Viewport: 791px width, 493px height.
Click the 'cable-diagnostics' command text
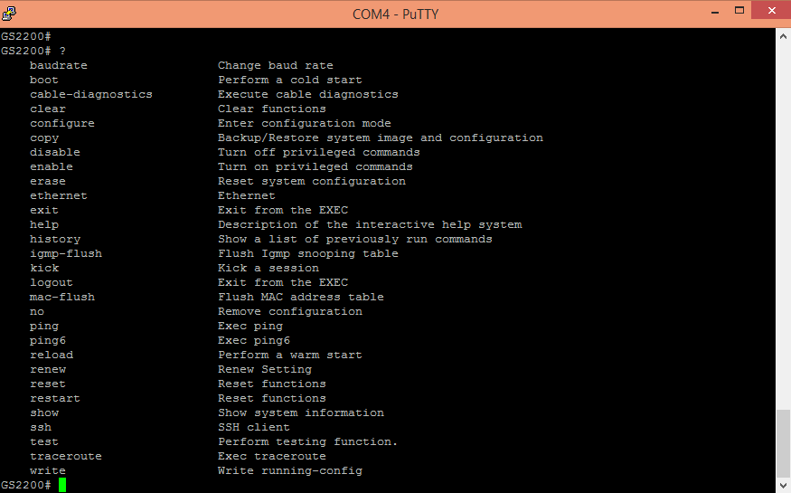pyautogui.click(x=90, y=94)
